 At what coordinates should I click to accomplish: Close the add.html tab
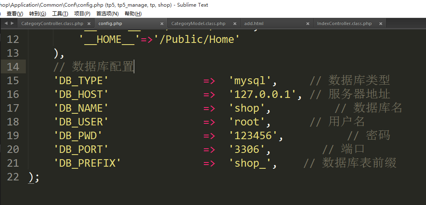pyautogui.click(x=308, y=24)
